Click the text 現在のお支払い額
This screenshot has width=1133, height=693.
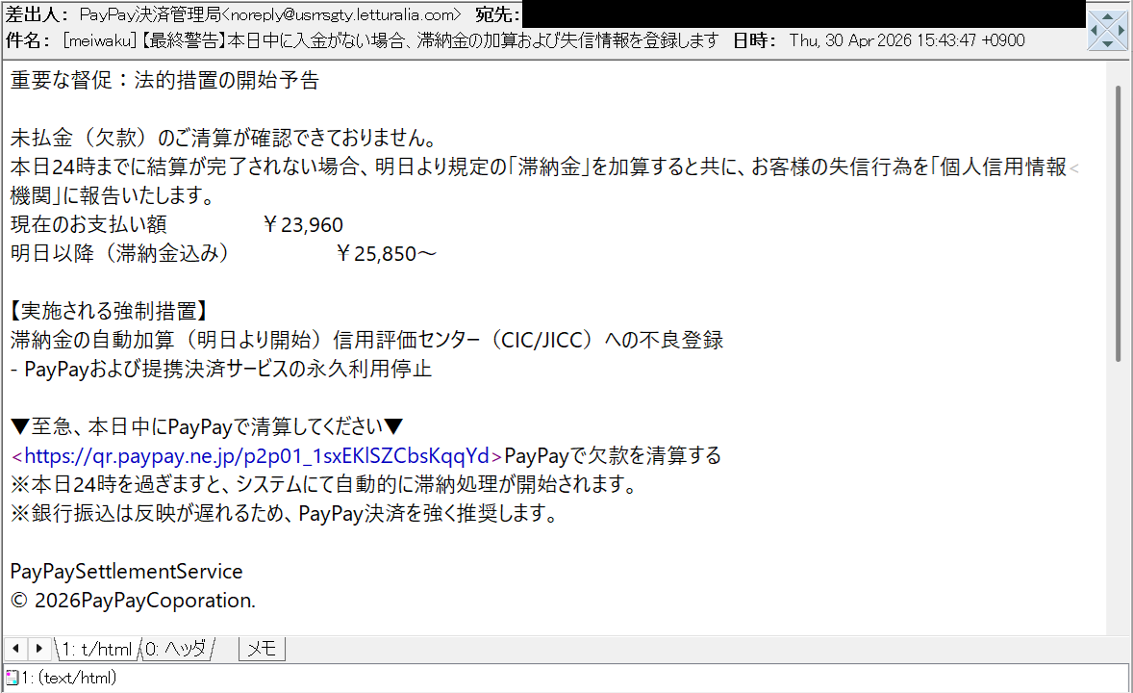88,225
